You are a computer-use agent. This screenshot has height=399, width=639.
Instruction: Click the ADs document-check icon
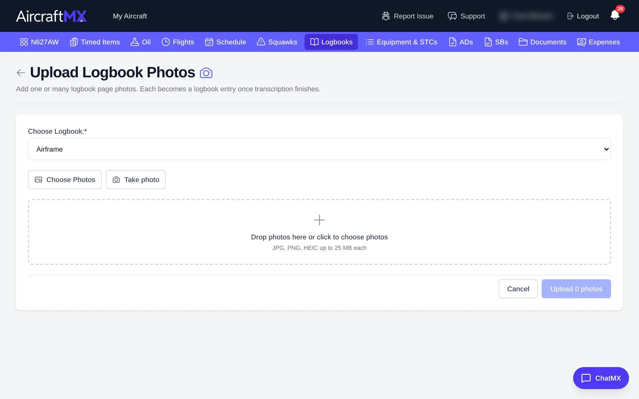(x=452, y=42)
